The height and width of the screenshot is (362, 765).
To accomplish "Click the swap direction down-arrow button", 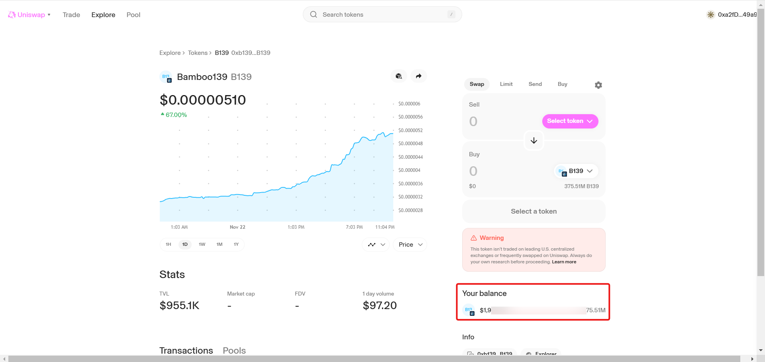I will (534, 140).
